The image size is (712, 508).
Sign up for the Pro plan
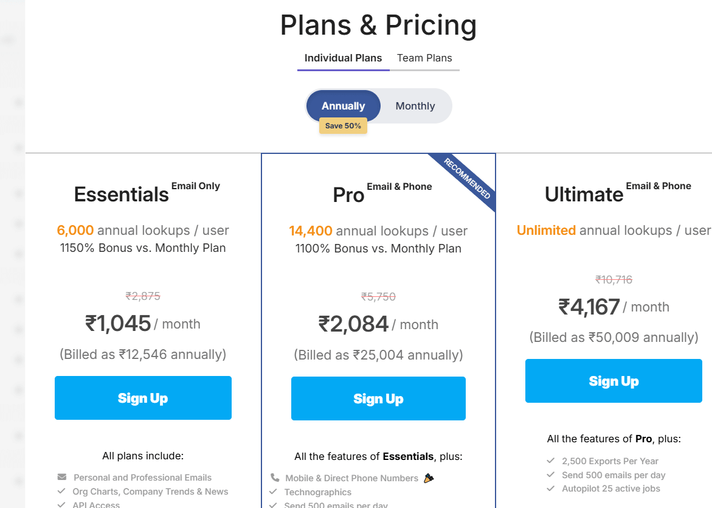click(x=378, y=398)
